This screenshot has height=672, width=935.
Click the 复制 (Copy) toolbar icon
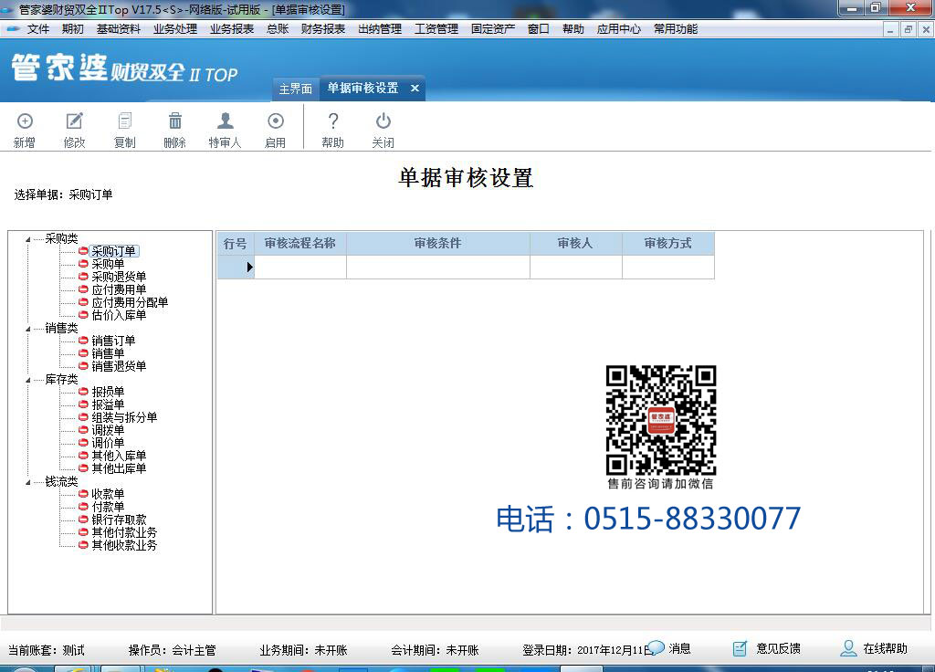[124, 121]
